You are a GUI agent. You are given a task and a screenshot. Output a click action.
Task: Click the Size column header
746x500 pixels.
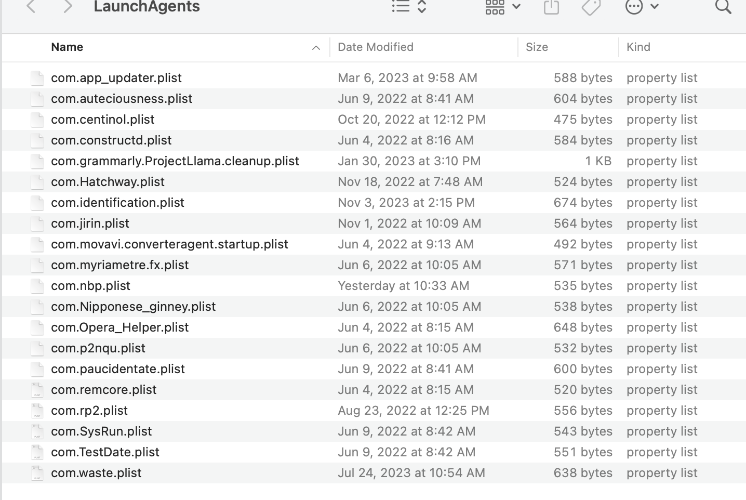[537, 47]
